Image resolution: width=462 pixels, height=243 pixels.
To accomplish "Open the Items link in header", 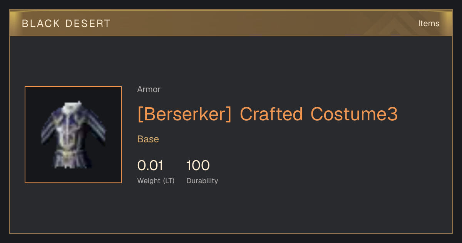I will (429, 24).
